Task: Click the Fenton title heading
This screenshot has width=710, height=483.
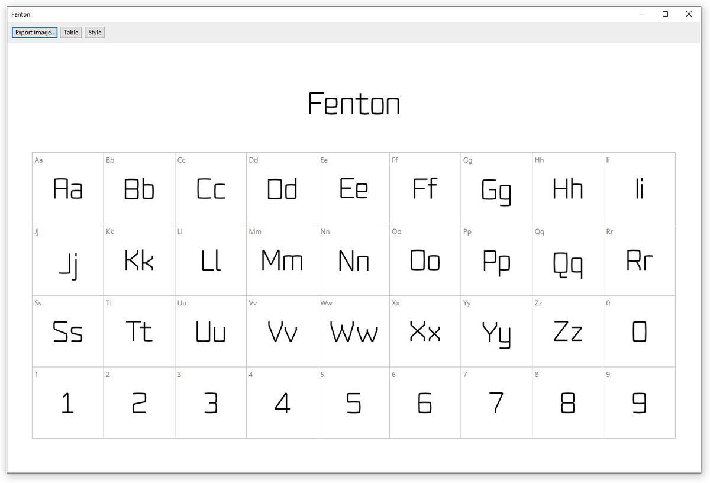Action: (x=354, y=103)
